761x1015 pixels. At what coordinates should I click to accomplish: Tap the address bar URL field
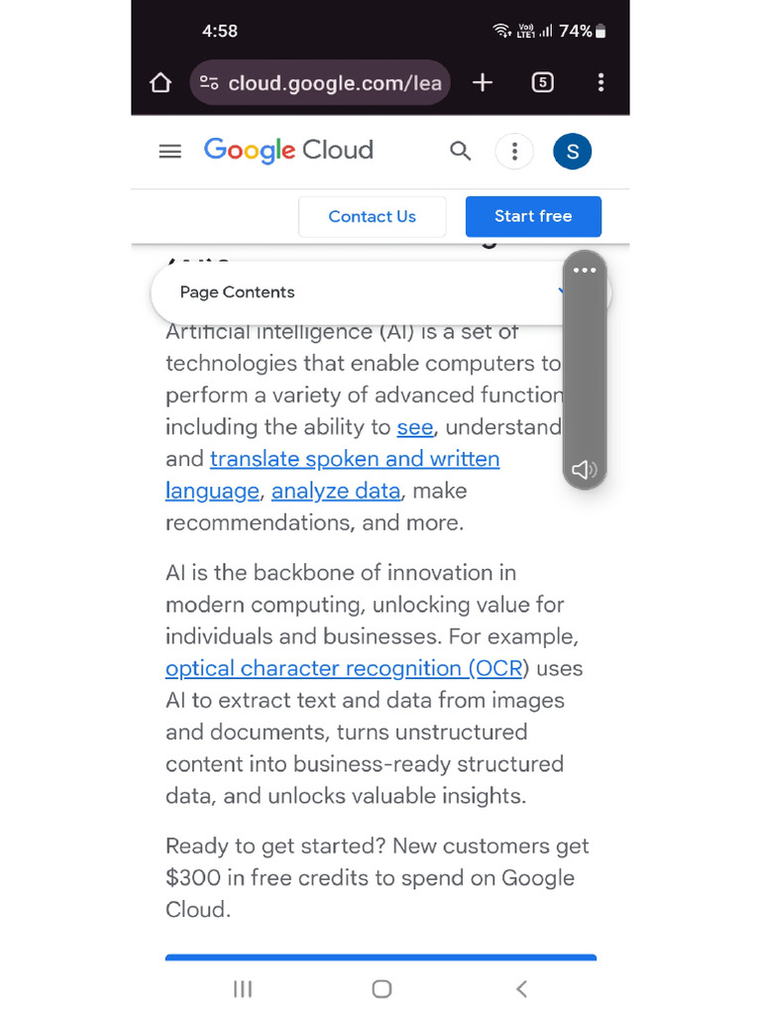pyautogui.click(x=335, y=83)
